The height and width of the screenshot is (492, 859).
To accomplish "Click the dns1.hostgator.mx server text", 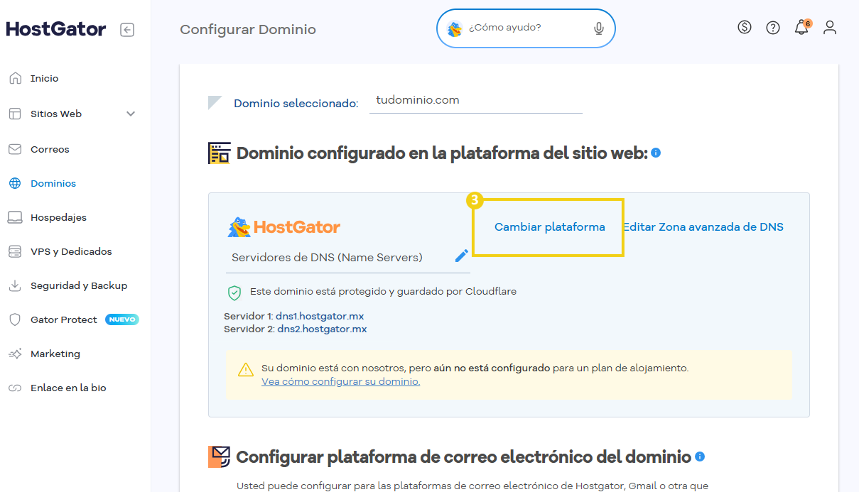I will point(320,316).
